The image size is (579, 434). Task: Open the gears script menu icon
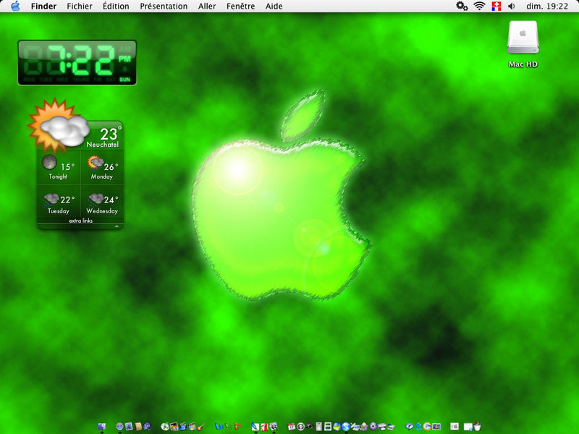[462, 6]
